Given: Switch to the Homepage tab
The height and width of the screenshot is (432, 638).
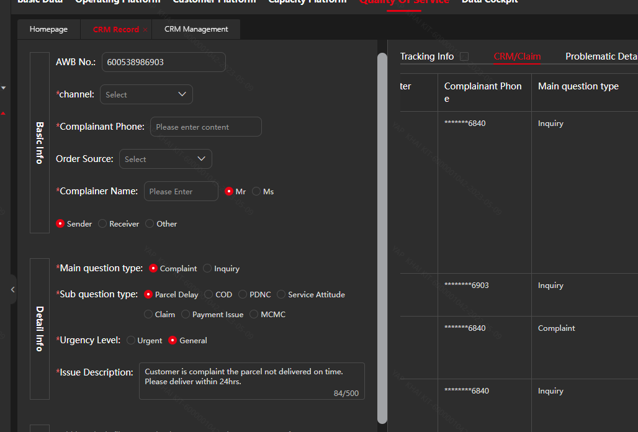Looking at the screenshot, I should point(48,29).
